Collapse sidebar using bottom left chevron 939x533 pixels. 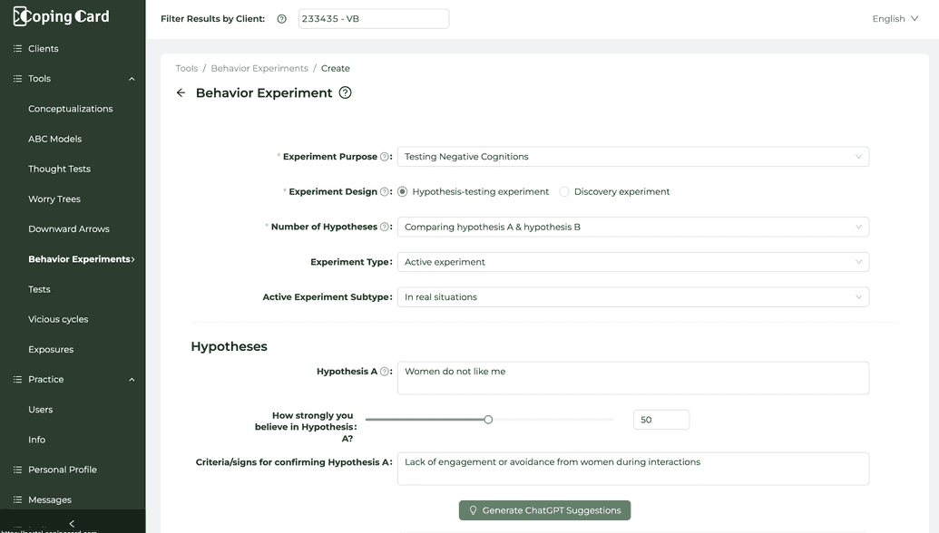(72, 523)
